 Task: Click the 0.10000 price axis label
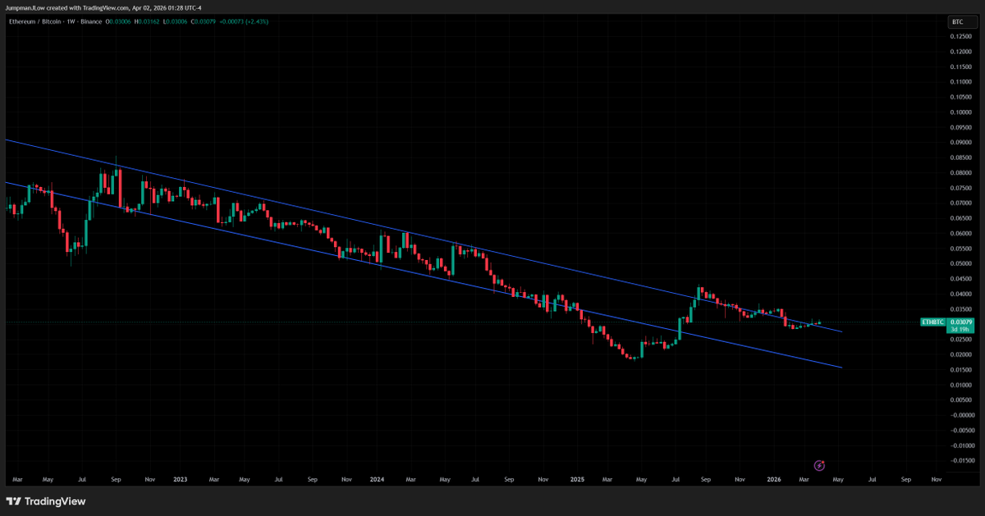[961, 112]
